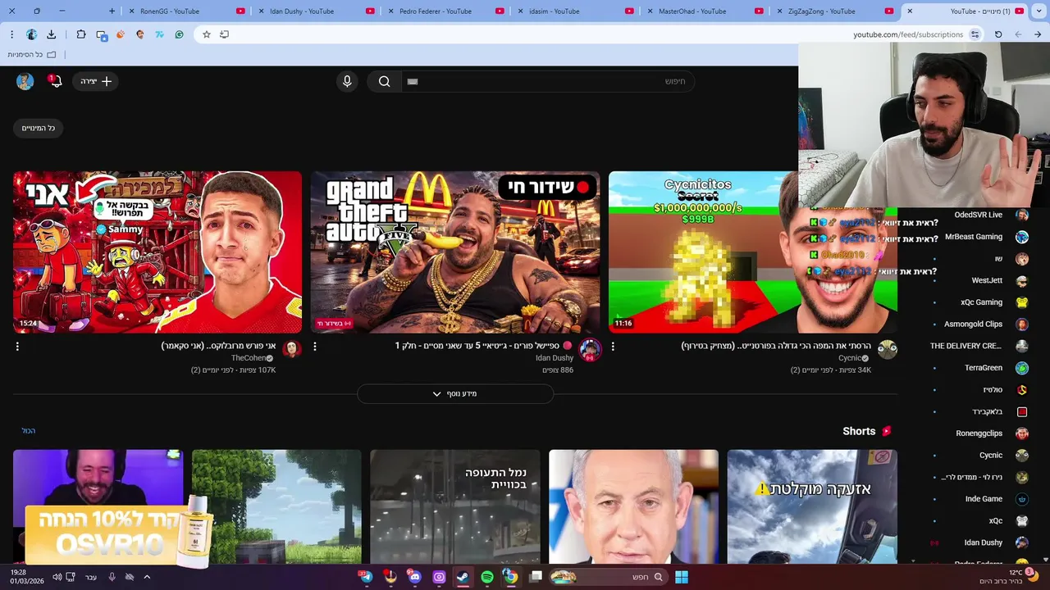Open three-dot options for Idan Dushy livestream
This screenshot has height=590, width=1050.
[315, 346]
